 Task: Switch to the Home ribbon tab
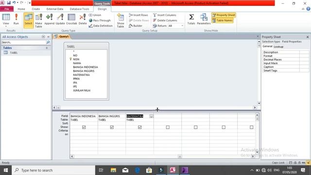coord(21,9)
